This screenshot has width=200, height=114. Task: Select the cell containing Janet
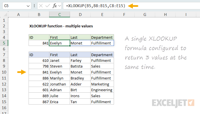click(x=59, y=60)
